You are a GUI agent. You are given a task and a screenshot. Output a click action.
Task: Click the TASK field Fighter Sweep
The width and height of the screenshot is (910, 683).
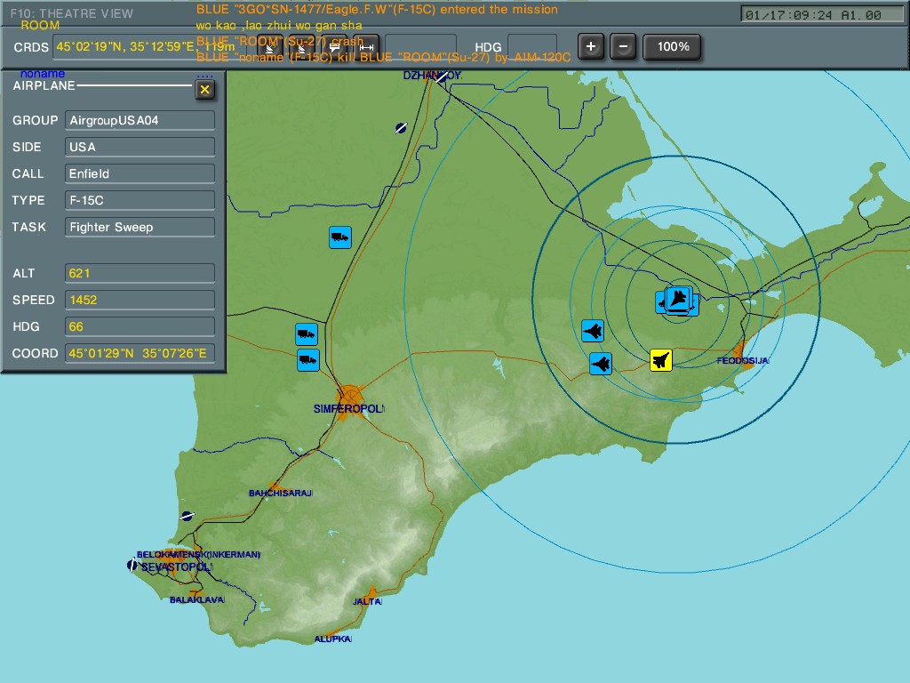(x=140, y=227)
